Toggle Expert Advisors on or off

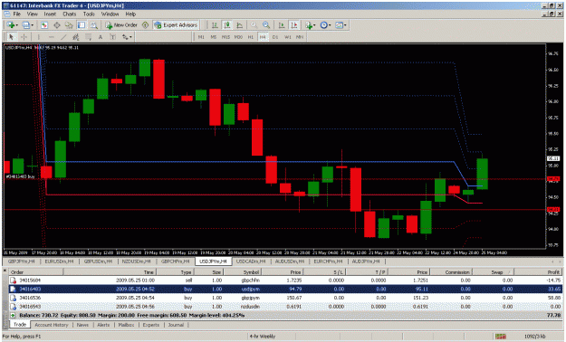(x=176, y=25)
